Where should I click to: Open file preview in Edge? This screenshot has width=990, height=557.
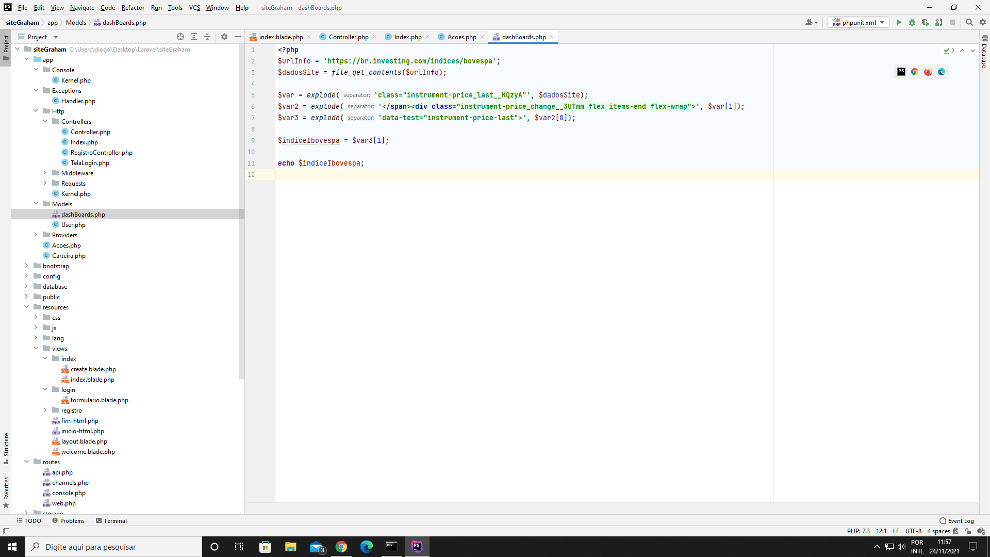(x=942, y=72)
